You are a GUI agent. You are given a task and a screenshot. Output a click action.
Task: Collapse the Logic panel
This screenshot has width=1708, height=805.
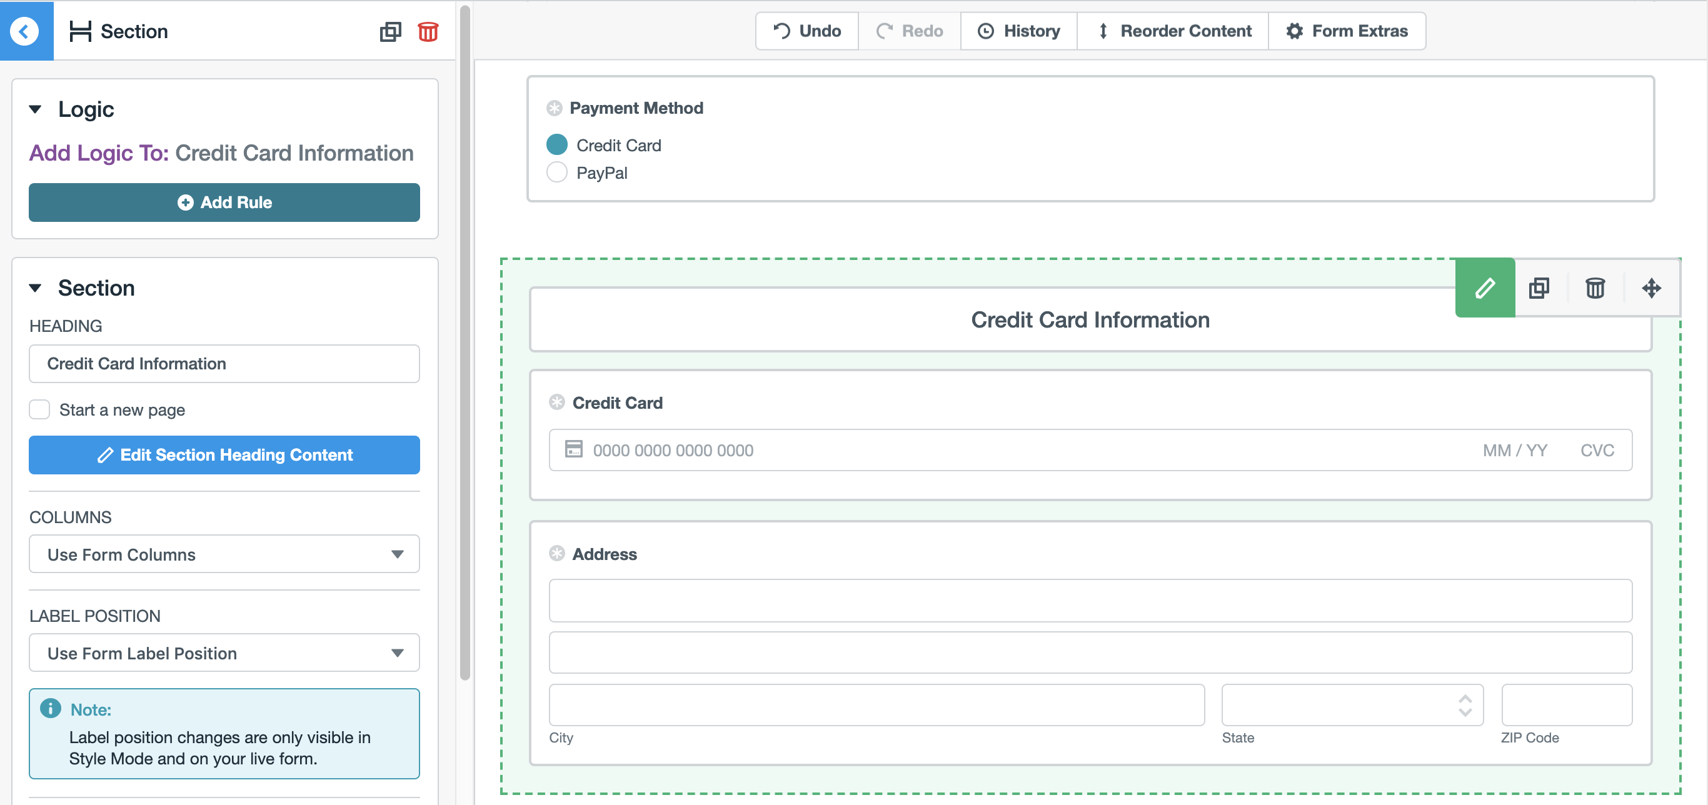[x=36, y=109]
